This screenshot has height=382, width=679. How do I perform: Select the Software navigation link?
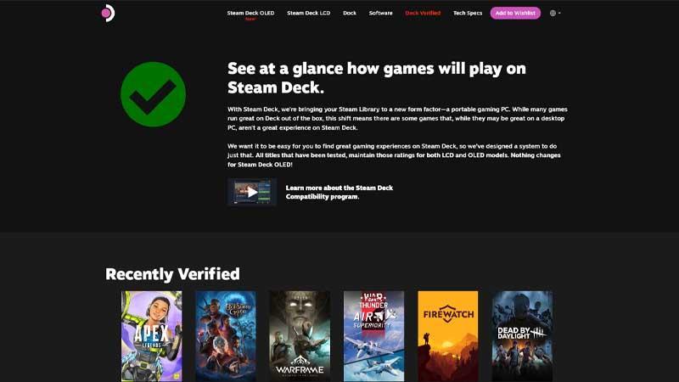(x=380, y=13)
